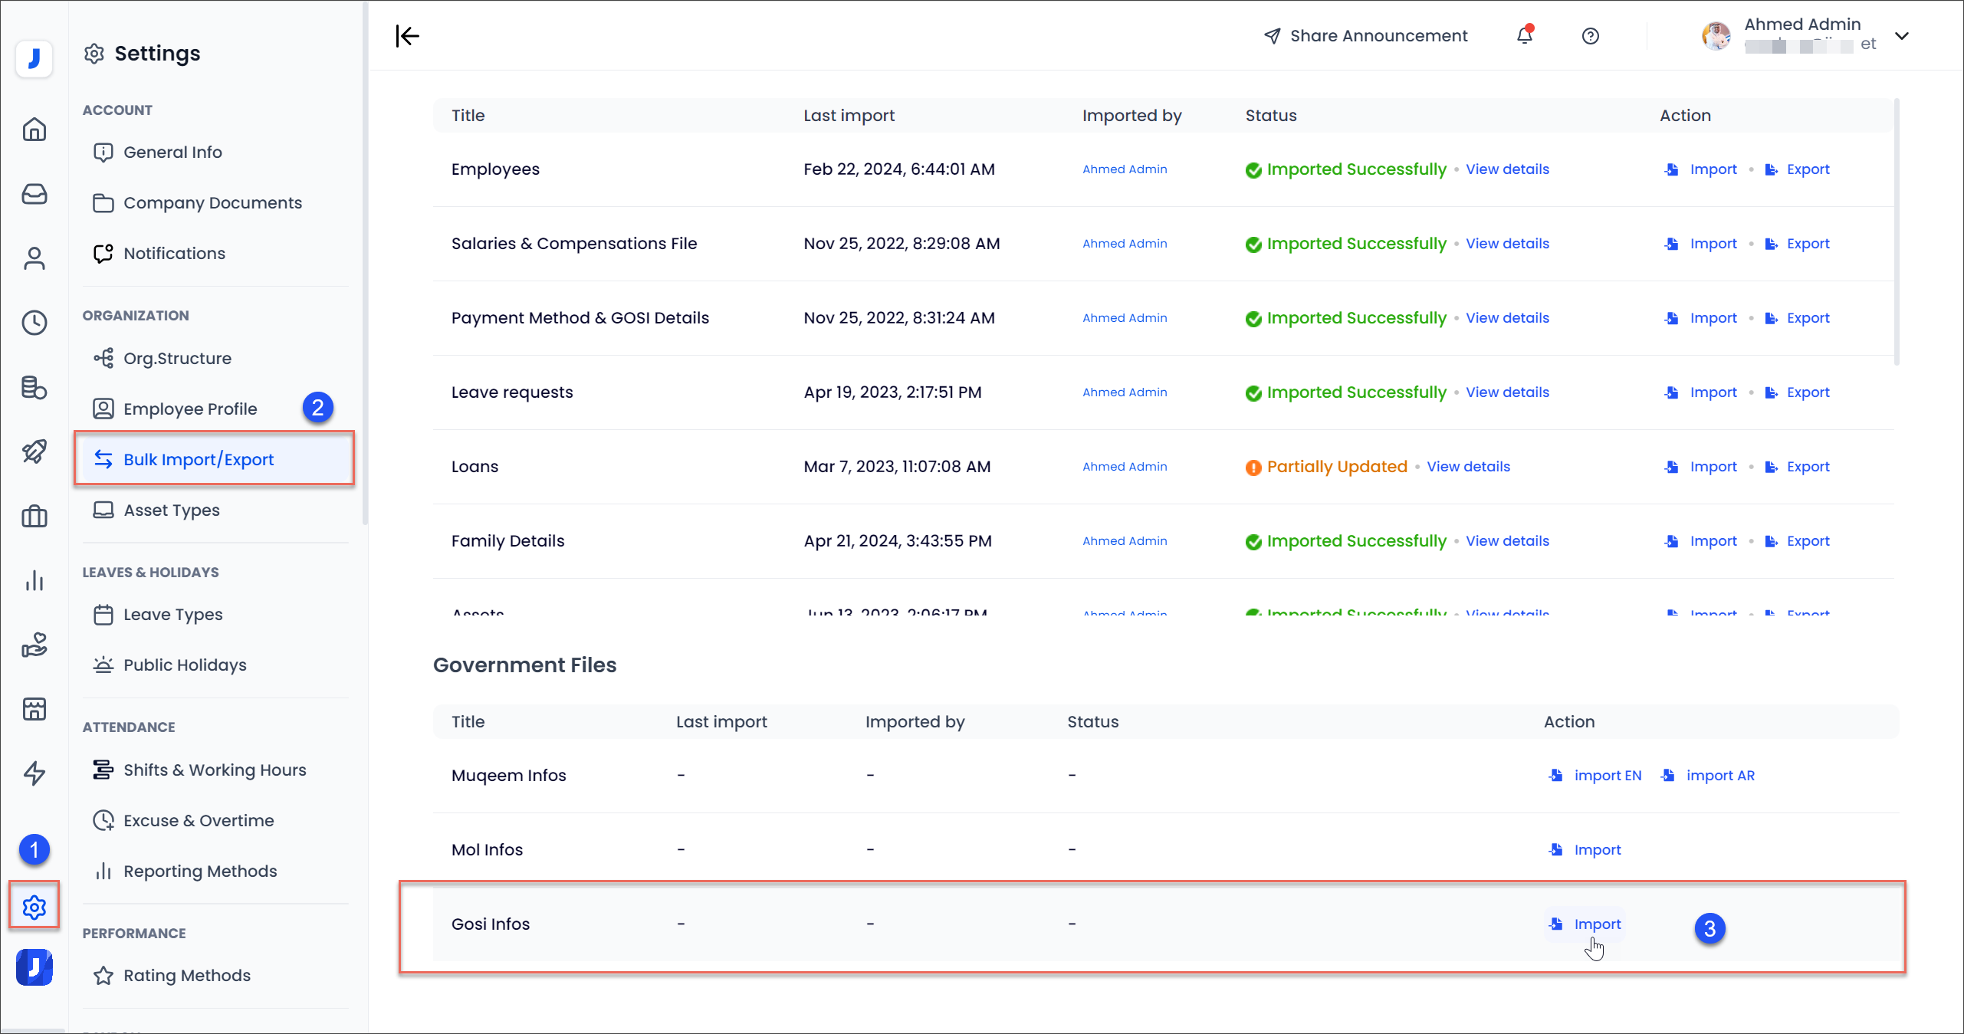Open the Employees sidebar icon

tap(34, 258)
